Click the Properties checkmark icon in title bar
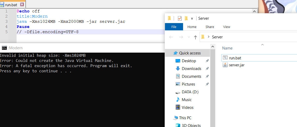Image resolution: width=297 pixels, height=127 pixels. coord(180,18)
